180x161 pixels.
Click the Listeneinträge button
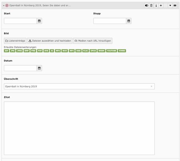pyautogui.click(x=15, y=41)
